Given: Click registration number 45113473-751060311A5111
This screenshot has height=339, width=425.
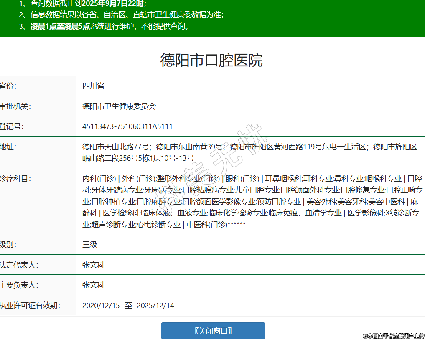Looking at the screenshot, I should [127, 126].
